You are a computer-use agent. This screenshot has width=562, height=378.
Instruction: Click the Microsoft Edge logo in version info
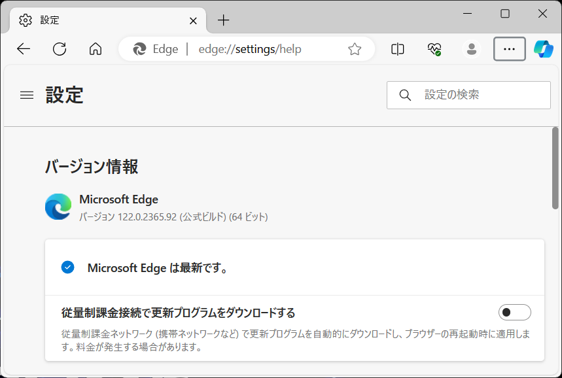point(58,207)
